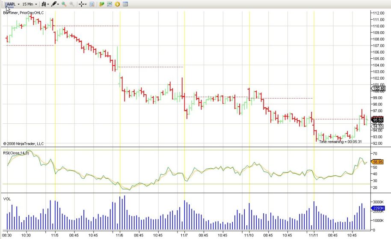Click the Time remaining = 00:05:31 text

(341, 142)
